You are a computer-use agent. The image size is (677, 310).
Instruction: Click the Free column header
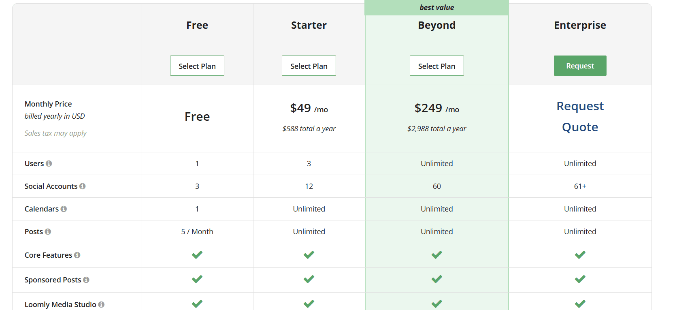point(197,25)
